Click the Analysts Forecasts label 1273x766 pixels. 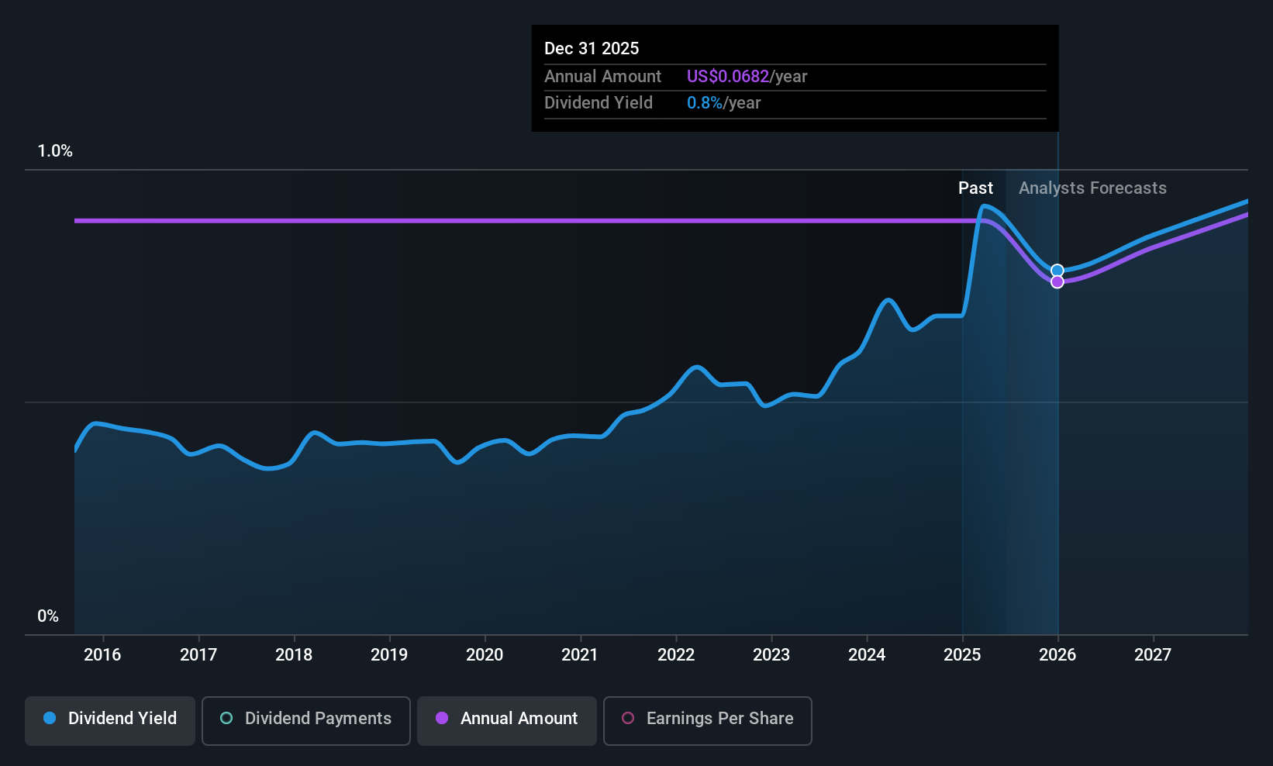tap(1092, 188)
